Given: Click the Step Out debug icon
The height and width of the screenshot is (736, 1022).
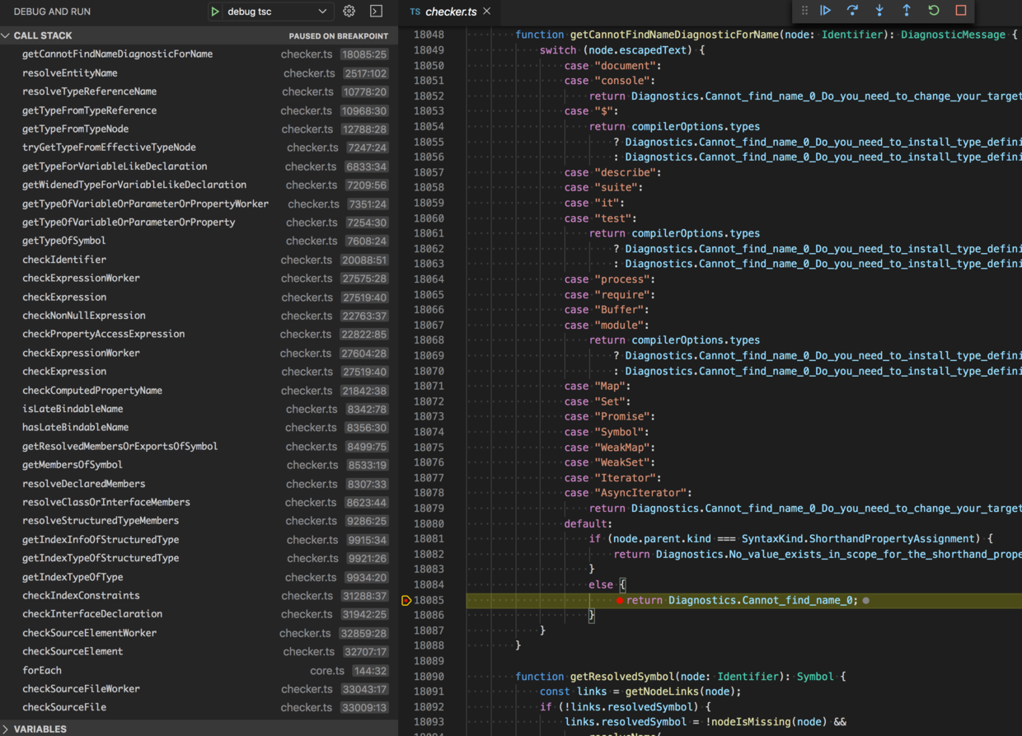Looking at the screenshot, I should pos(907,11).
